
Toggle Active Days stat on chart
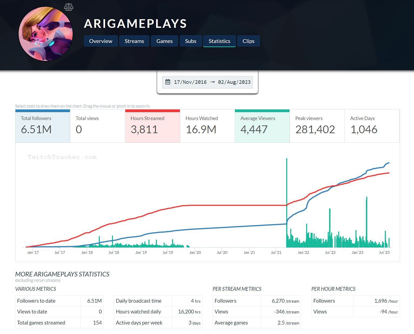[x=372, y=126]
